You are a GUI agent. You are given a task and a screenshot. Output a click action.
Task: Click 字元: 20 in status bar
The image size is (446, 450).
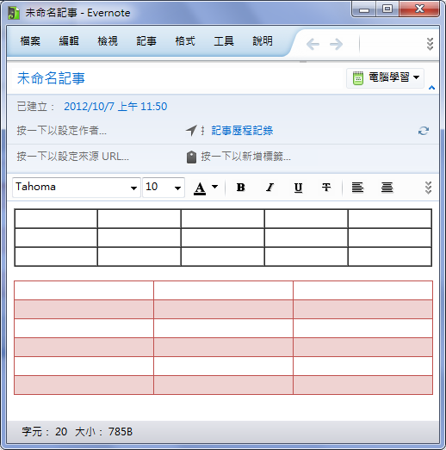click(45, 432)
